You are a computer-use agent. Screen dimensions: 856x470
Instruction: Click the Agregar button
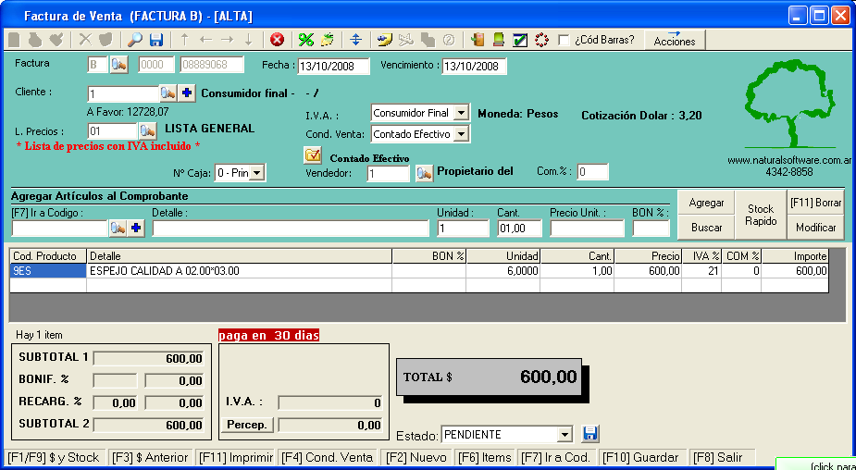[706, 203]
